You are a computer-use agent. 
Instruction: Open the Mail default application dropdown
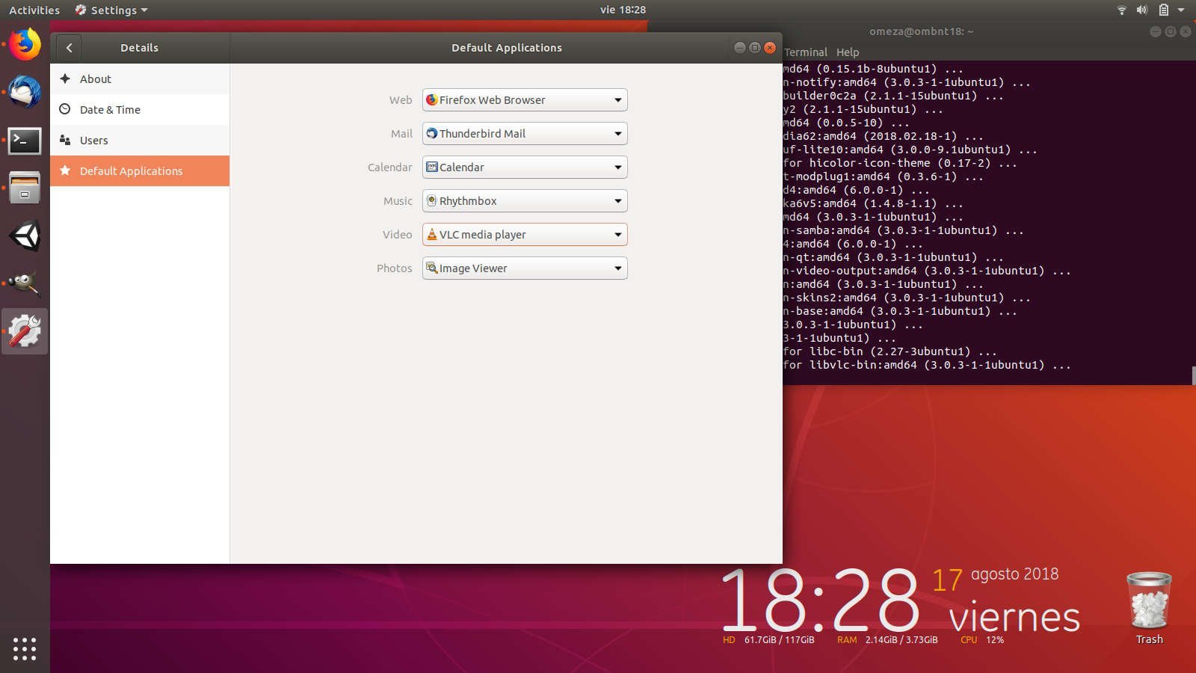525,134
